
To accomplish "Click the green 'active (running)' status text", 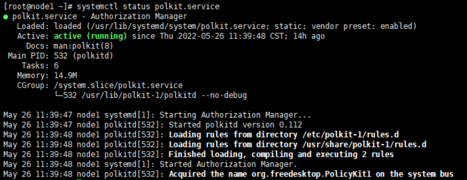I will click(90, 36).
